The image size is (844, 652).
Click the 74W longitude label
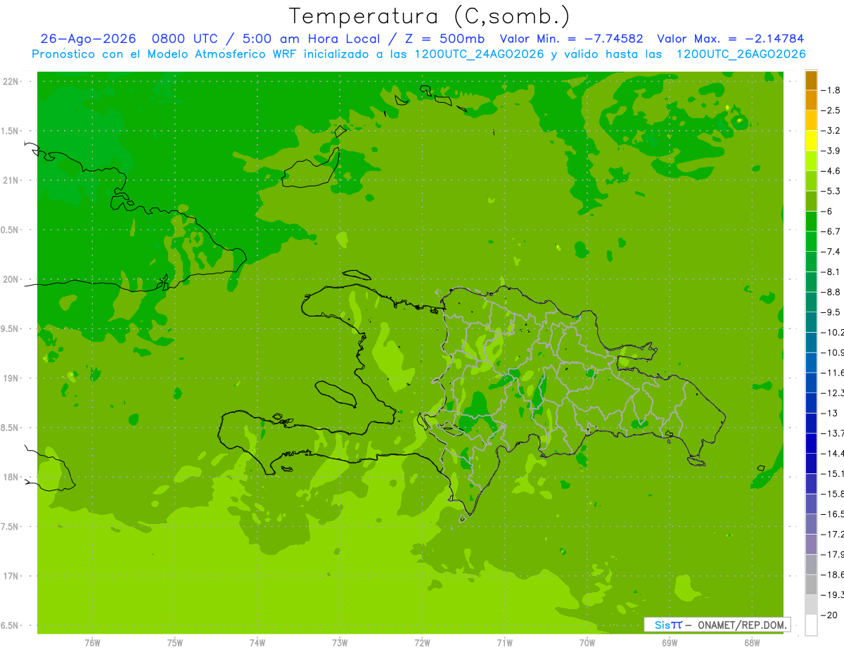257,642
